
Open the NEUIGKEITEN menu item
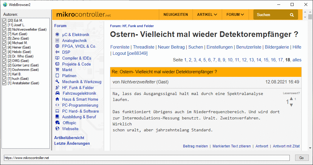(x=176, y=15)
